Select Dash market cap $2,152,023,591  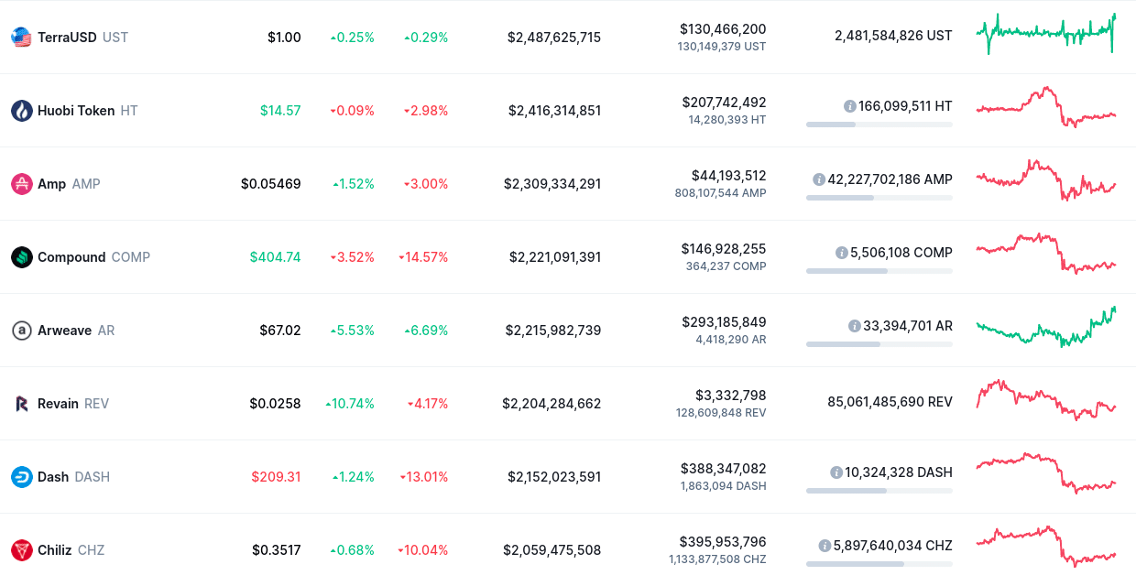(x=554, y=477)
